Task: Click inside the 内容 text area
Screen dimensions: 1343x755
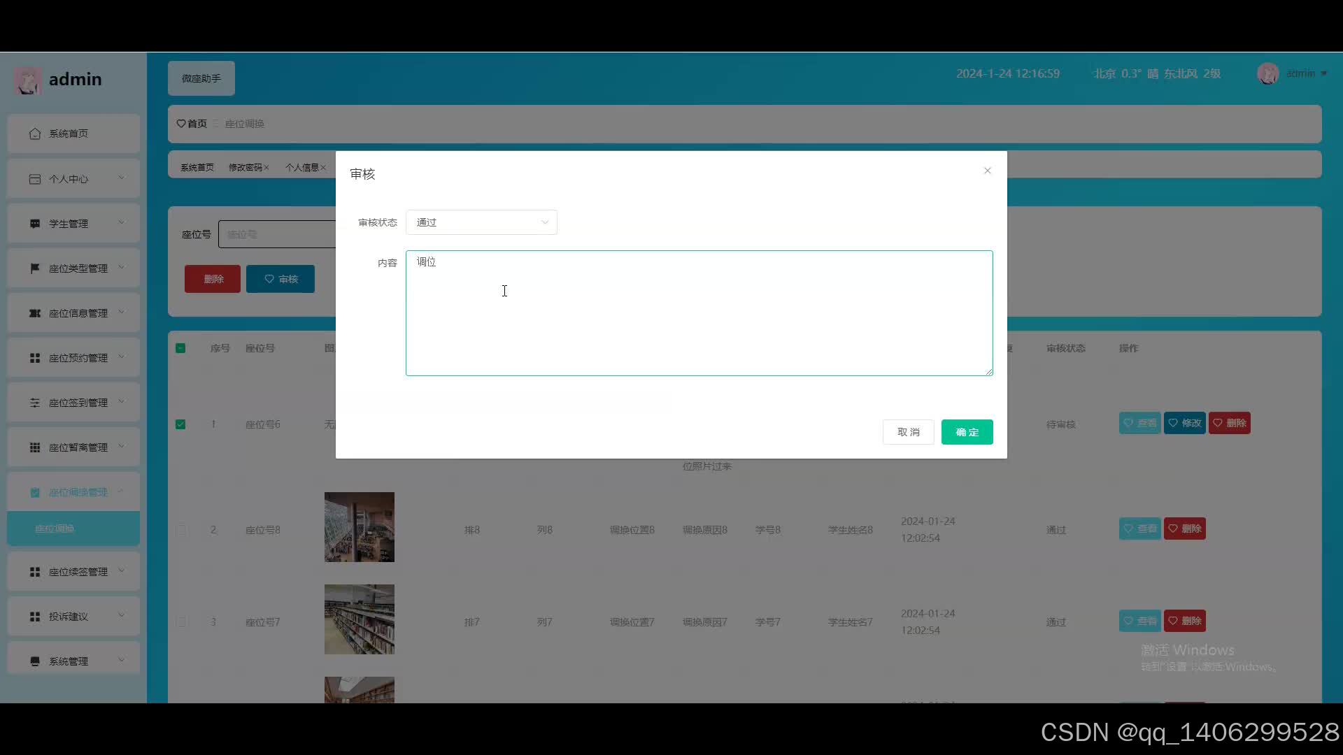Action: (x=698, y=313)
